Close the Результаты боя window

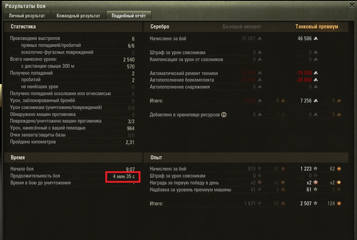click(x=352, y=5)
